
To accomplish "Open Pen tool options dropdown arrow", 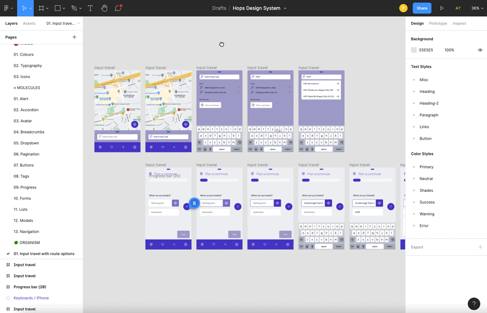I will 80,8.
